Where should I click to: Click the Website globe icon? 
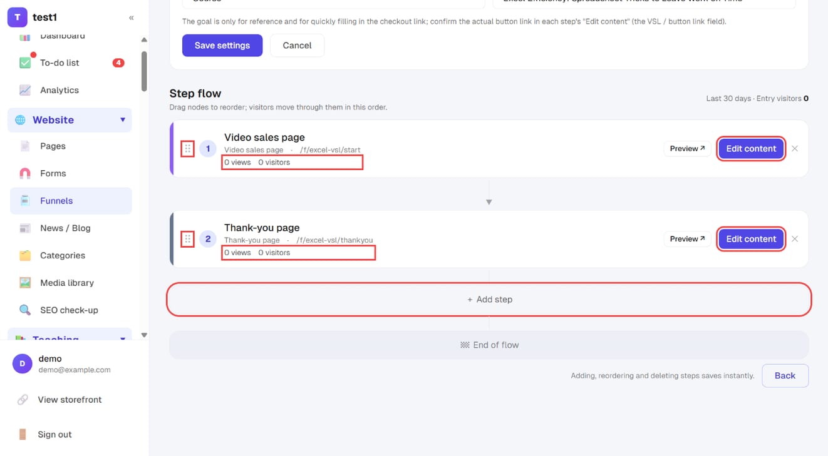(21, 120)
